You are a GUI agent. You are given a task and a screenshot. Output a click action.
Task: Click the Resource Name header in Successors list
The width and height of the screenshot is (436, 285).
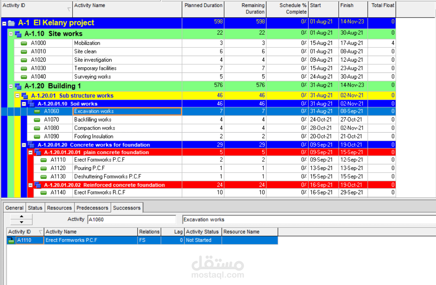pos(250,232)
